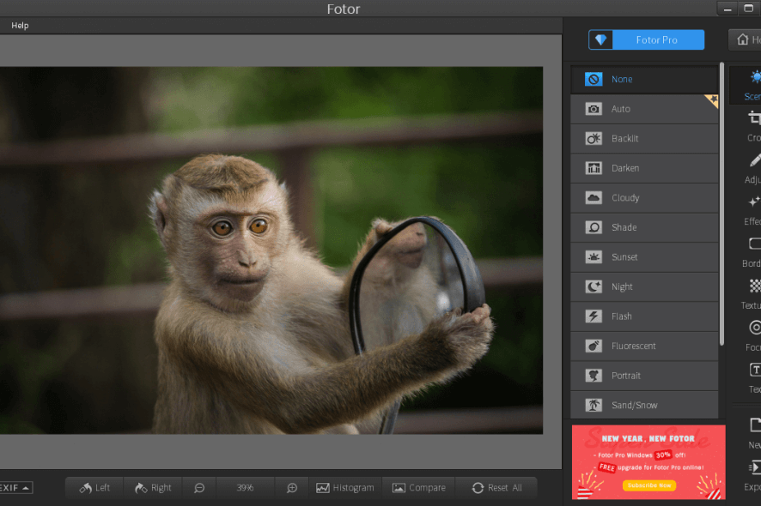Click the Export icon
761x506 pixels.
pyautogui.click(x=754, y=476)
